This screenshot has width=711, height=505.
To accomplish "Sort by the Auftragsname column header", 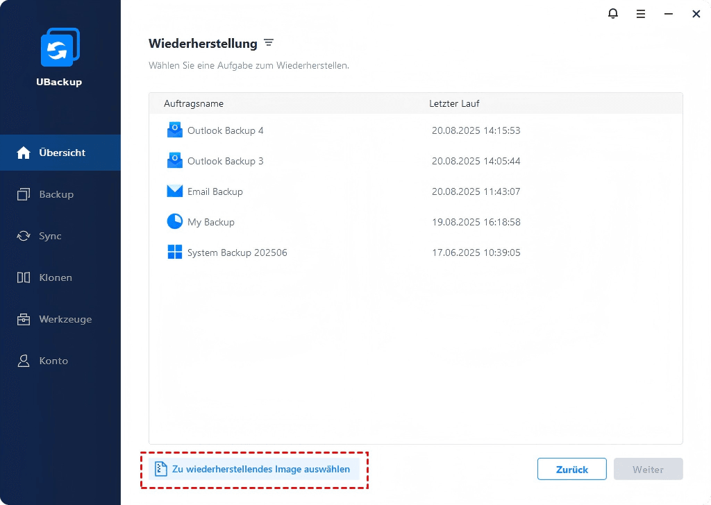I will [x=194, y=103].
